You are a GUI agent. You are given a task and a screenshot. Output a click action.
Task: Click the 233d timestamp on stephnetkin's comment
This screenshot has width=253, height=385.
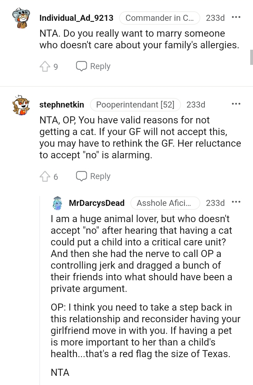click(196, 104)
